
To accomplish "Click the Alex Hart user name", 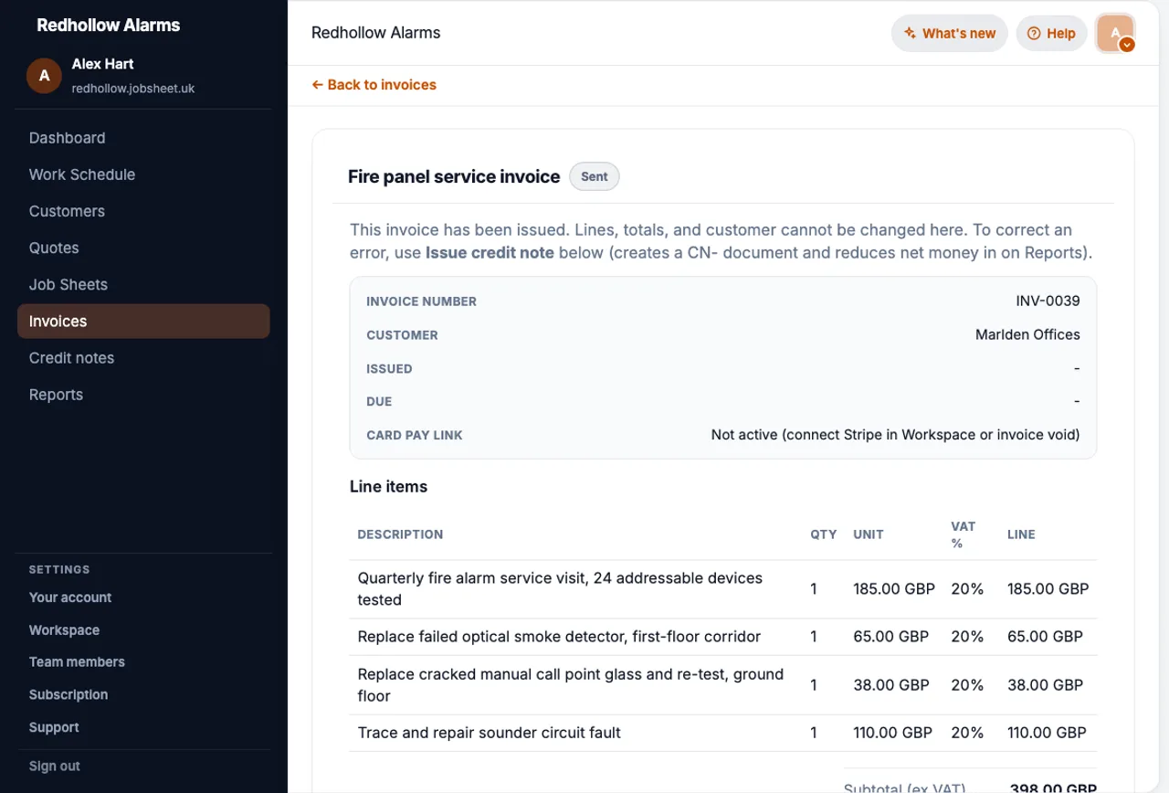I will [103, 64].
